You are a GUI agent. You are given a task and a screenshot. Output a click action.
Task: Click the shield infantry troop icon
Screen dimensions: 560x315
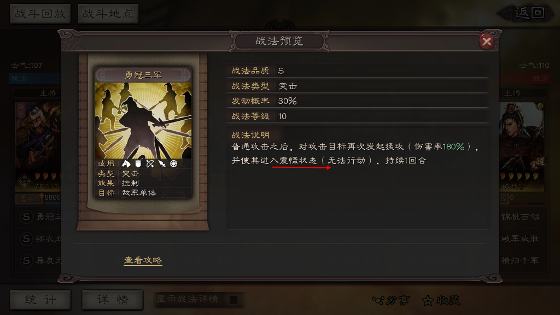pos(138,164)
